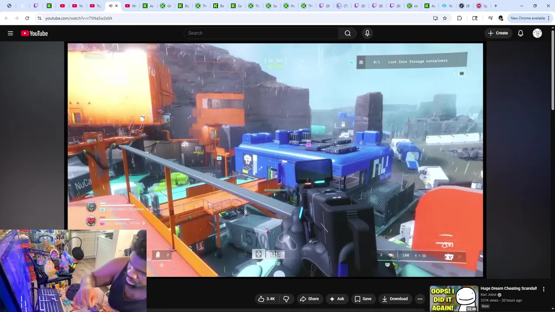555x312 pixels.
Task: Open the Chrome profile avatar
Action: [501, 18]
